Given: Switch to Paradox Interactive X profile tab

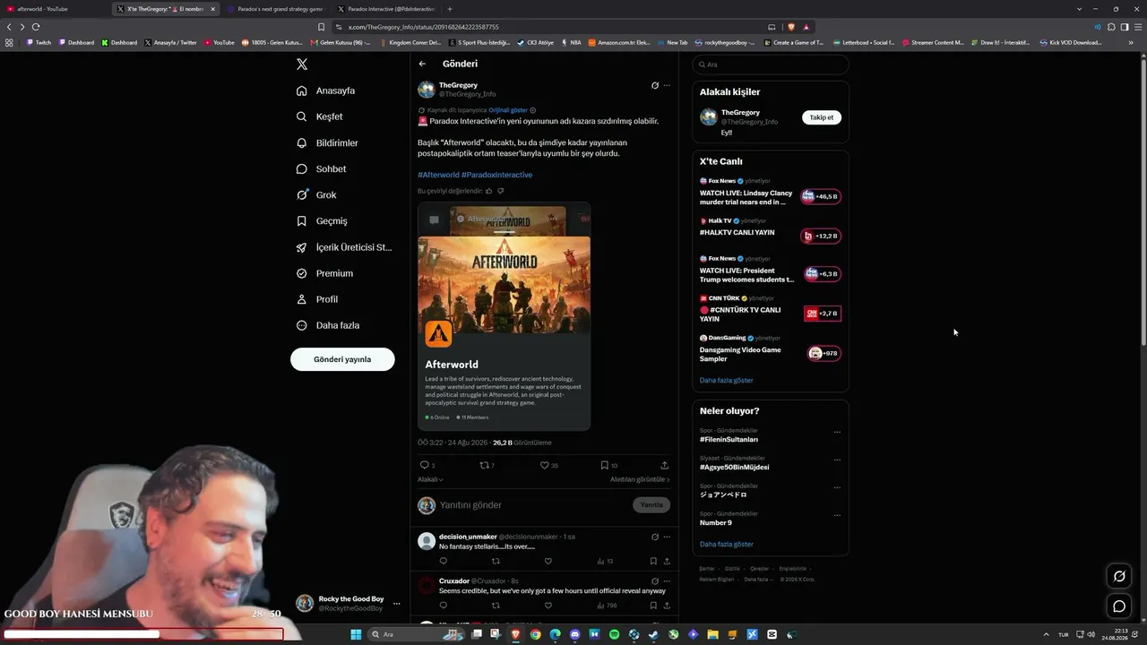Looking at the screenshot, I should click(386, 9).
